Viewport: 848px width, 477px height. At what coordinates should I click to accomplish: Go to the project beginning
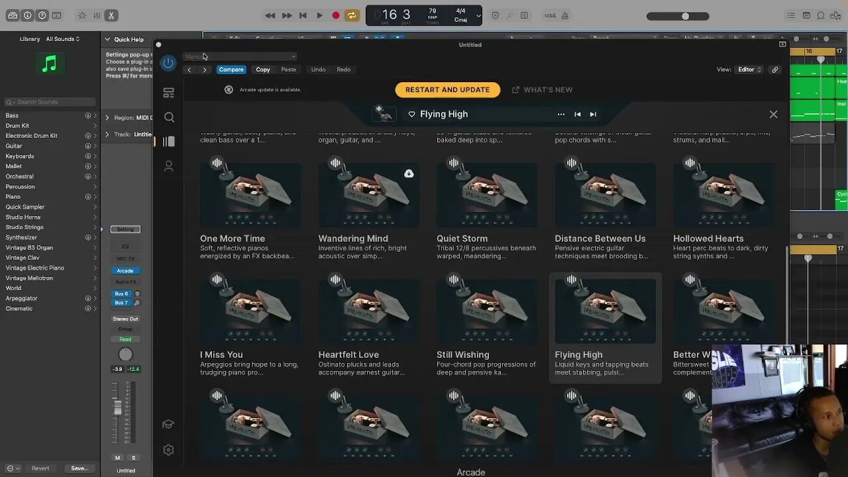click(x=303, y=15)
